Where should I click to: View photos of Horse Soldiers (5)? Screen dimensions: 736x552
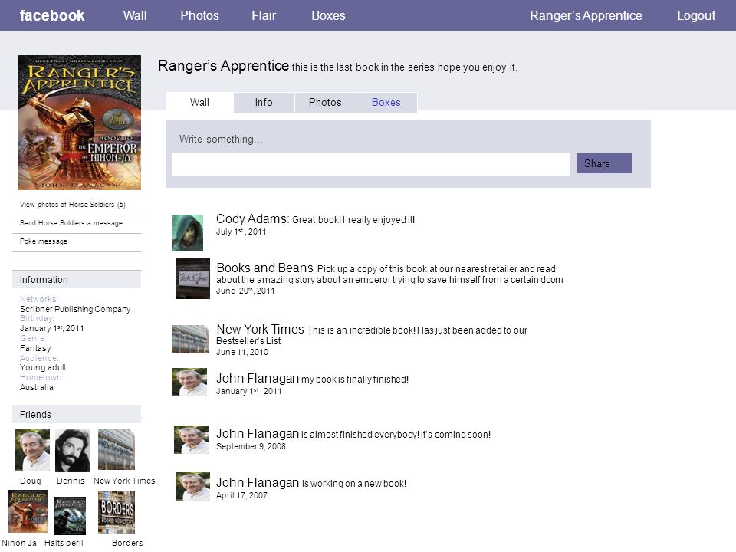click(73, 205)
